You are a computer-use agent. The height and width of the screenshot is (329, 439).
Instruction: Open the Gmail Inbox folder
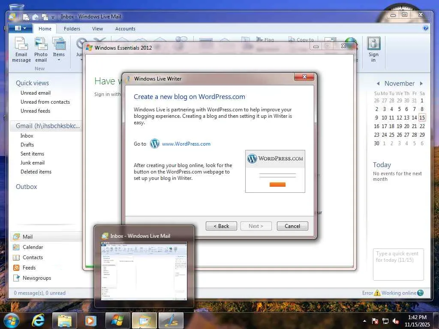[27, 136]
